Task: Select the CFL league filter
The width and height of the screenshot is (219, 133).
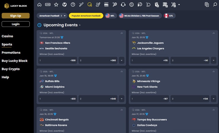Action: point(169,16)
